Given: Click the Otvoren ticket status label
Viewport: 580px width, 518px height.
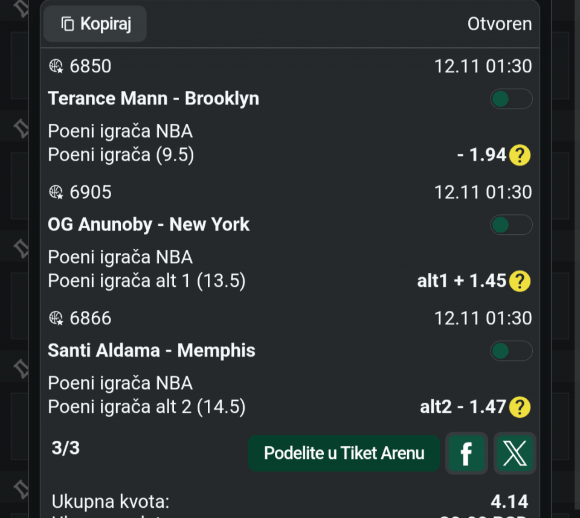Looking at the screenshot, I should [x=500, y=24].
